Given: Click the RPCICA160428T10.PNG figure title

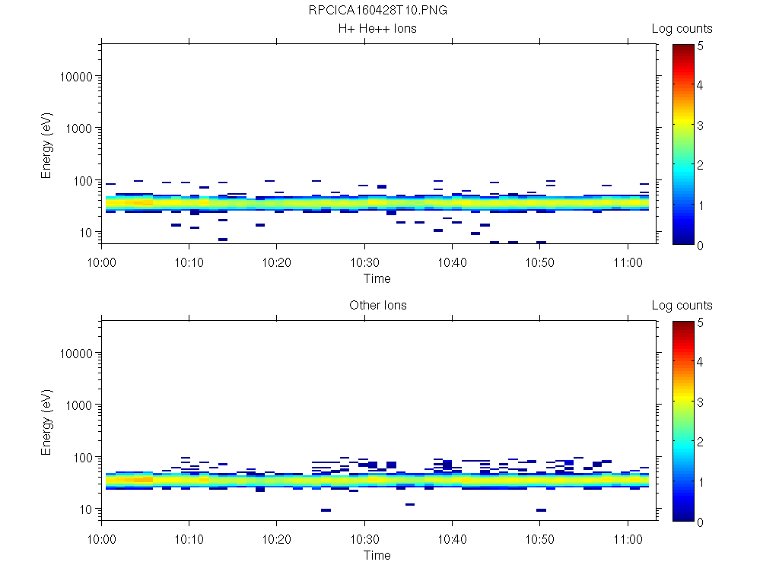Looking at the screenshot, I should click(377, 10).
